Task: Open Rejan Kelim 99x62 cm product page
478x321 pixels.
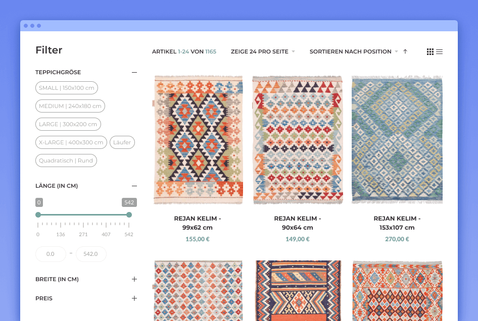Action: (197, 223)
